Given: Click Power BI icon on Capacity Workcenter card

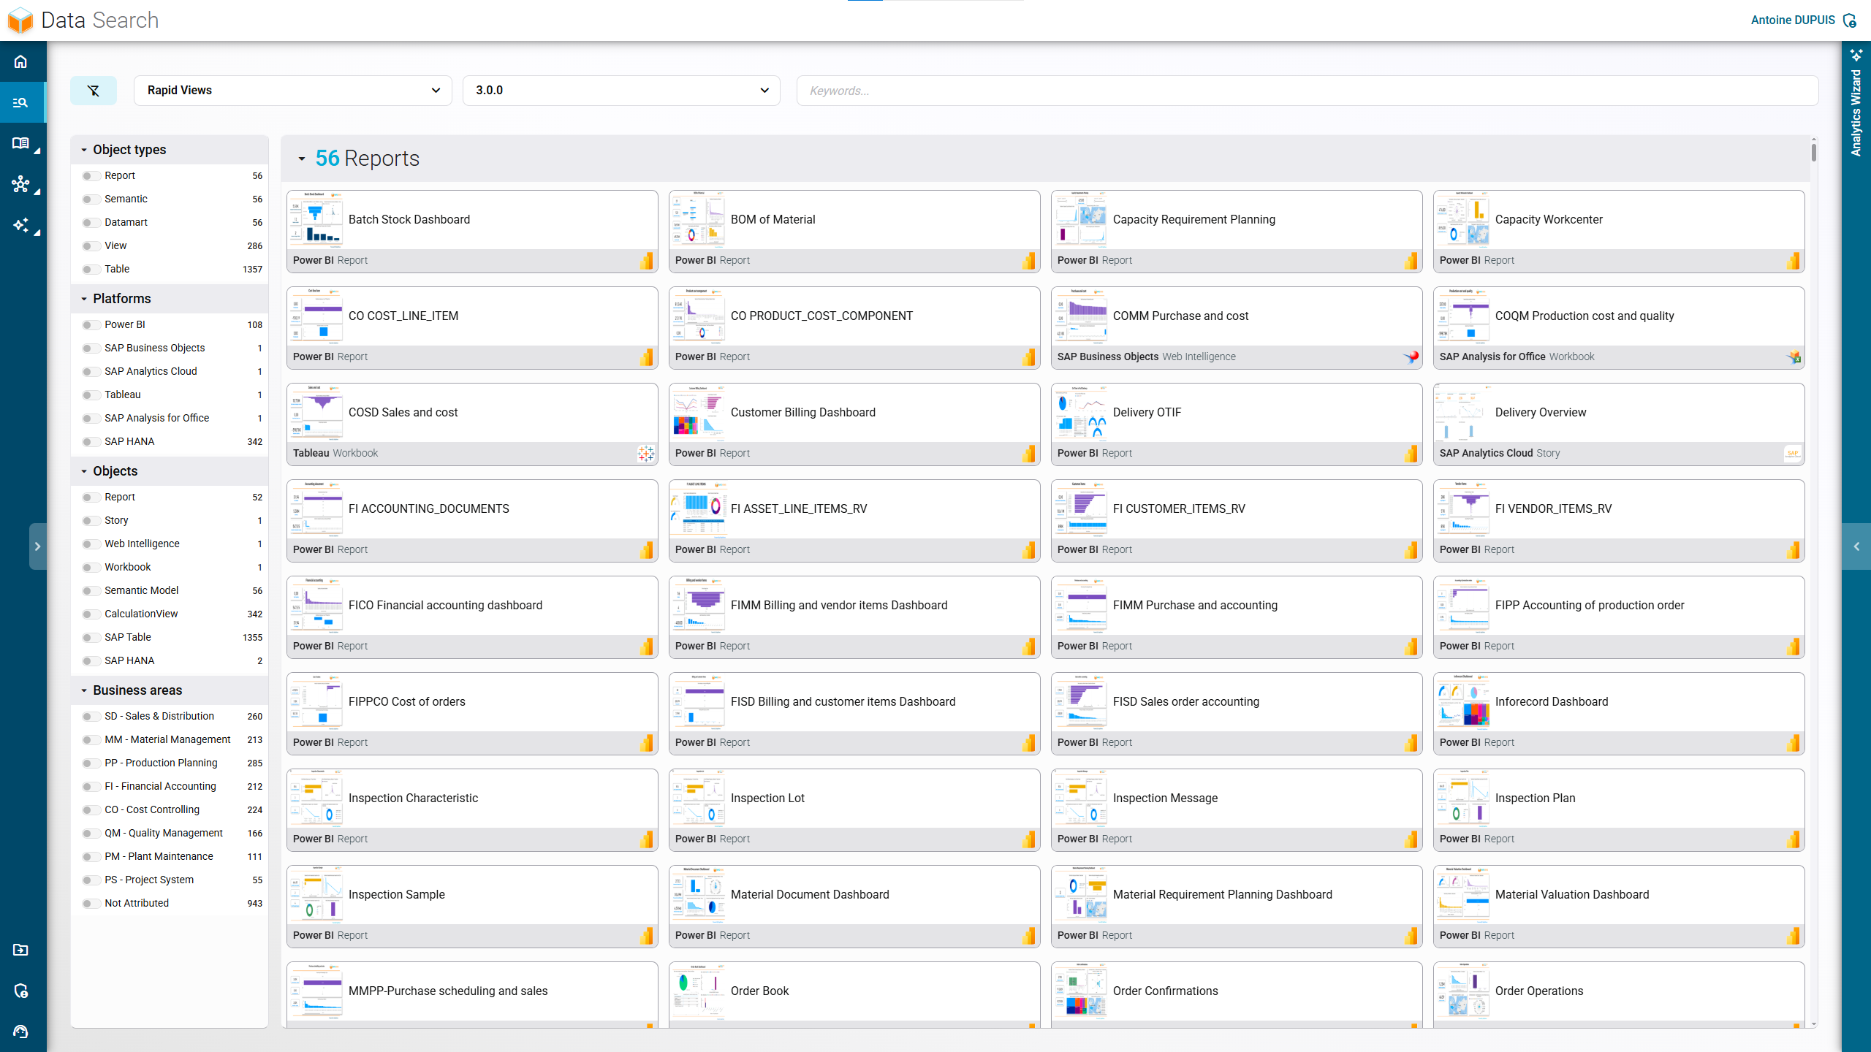Looking at the screenshot, I should point(1794,261).
